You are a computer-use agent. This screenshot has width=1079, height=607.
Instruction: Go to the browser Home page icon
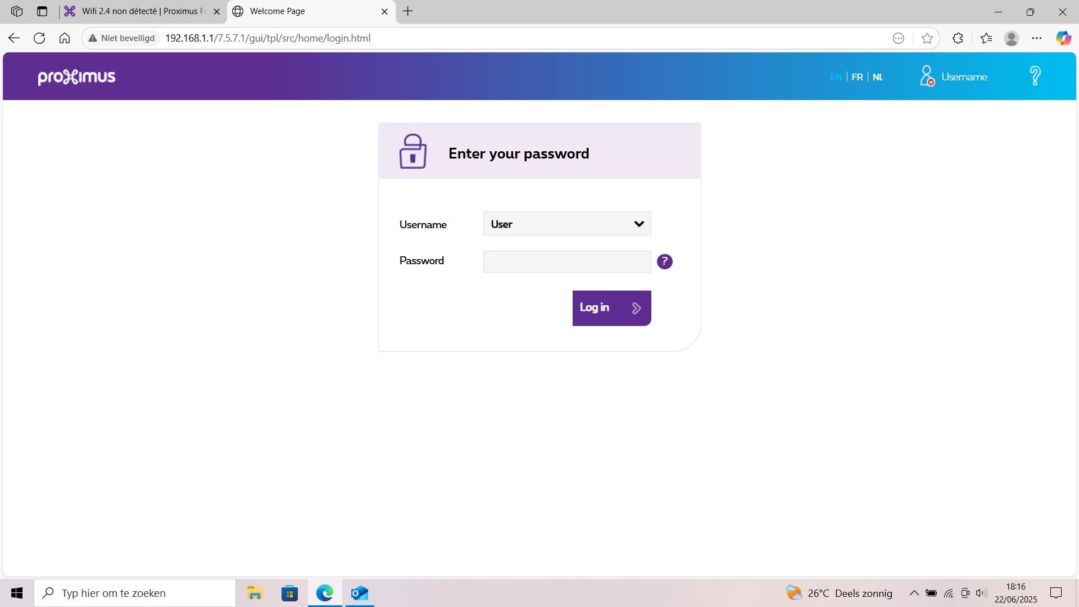(65, 38)
